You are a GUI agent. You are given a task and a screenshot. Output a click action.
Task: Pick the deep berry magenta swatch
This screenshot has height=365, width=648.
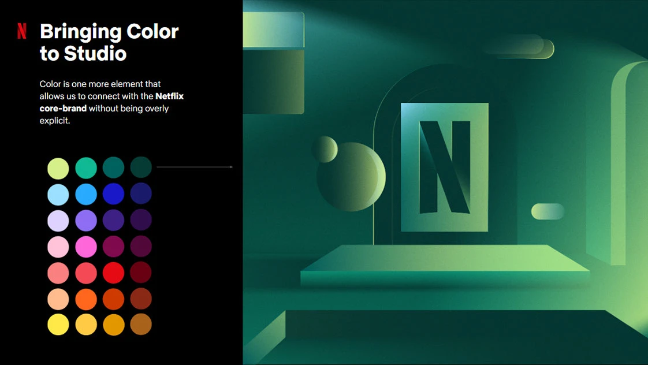113,247
